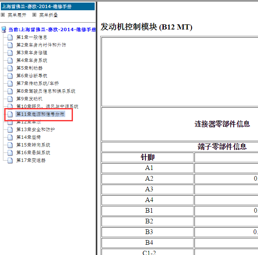The width and height of the screenshot is (258, 255).
Task: Click the page icon for 第3章车身修理
Action: pyautogui.click(x=10, y=53)
